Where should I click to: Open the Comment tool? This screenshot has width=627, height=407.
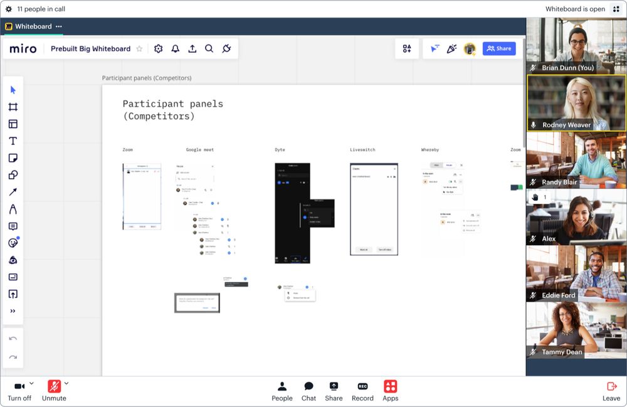click(x=13, y=226)
